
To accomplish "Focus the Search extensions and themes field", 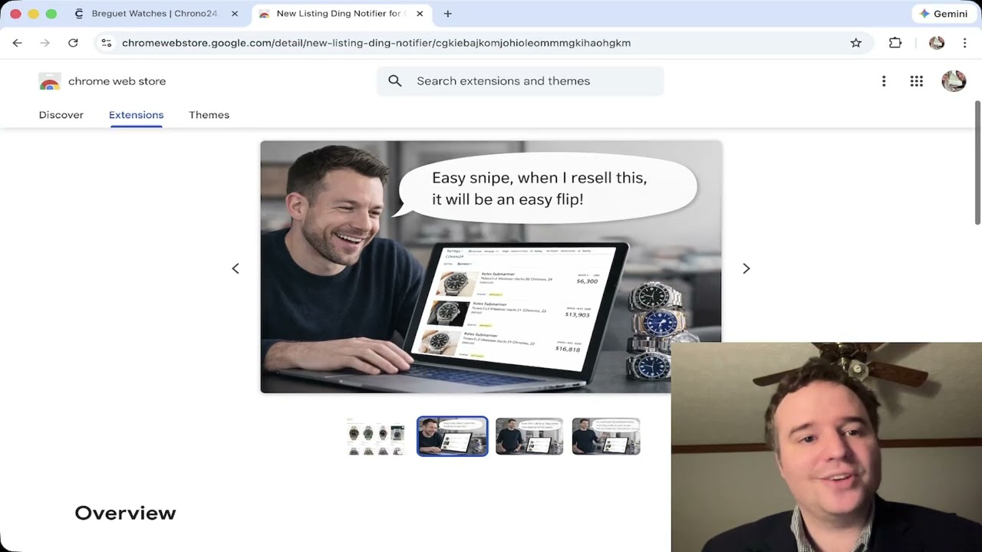I will 520,81.
